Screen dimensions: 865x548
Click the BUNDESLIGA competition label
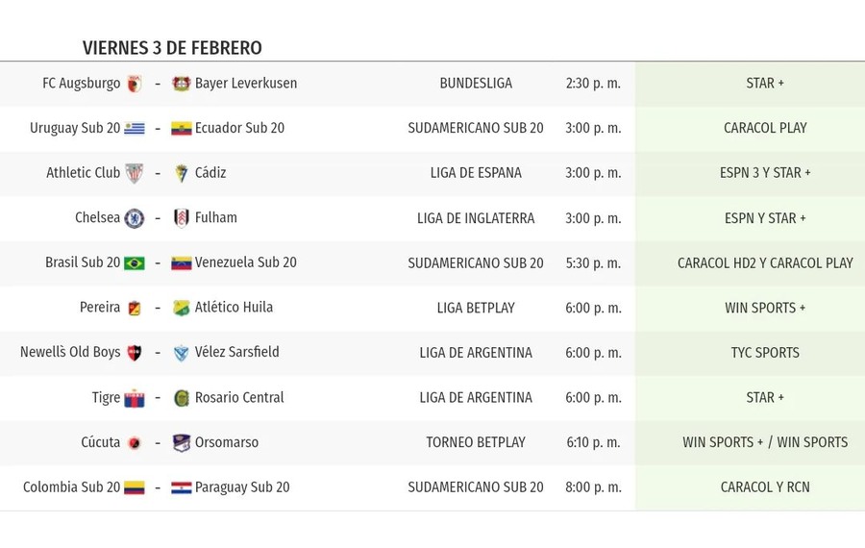[476, 84]
